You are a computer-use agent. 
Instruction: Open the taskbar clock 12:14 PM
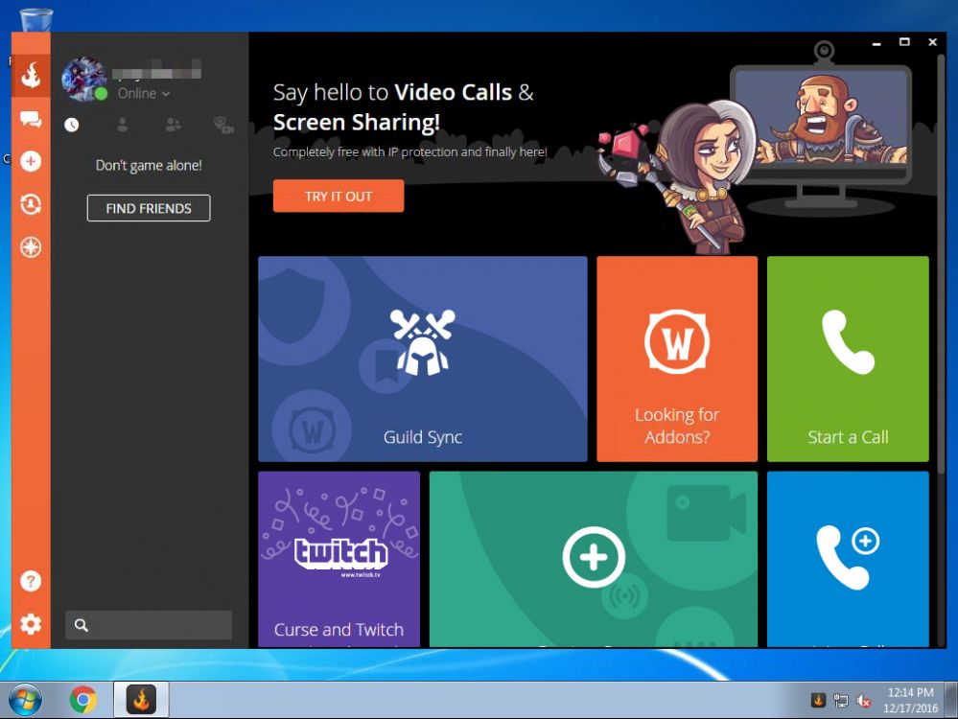(910, 700)
